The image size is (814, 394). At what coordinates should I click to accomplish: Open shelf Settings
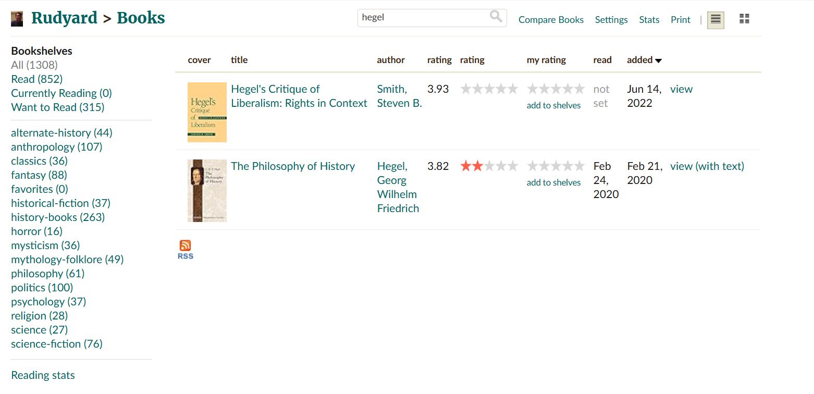click(x=611, y=20)
